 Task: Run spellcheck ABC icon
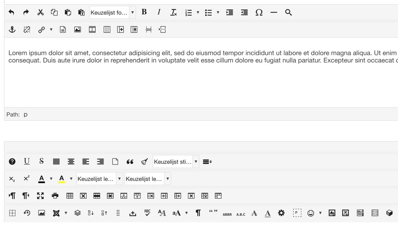[147, 213]
